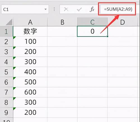Select column B header
This screenshot has height=122, width=140.
(62, 22)
